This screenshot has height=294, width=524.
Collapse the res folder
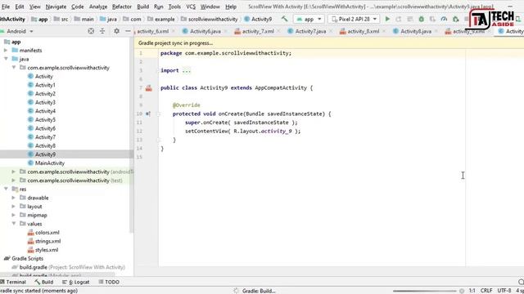point(6,189)
